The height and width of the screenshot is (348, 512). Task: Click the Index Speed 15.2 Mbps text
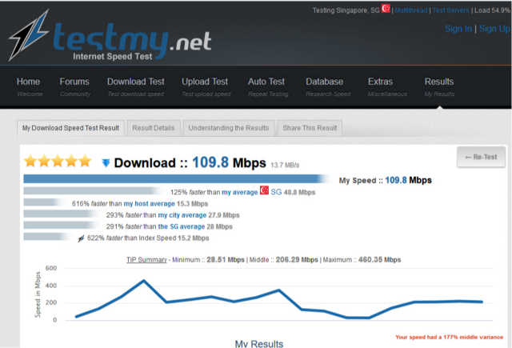pyautogui.click(x=174, y=238)
